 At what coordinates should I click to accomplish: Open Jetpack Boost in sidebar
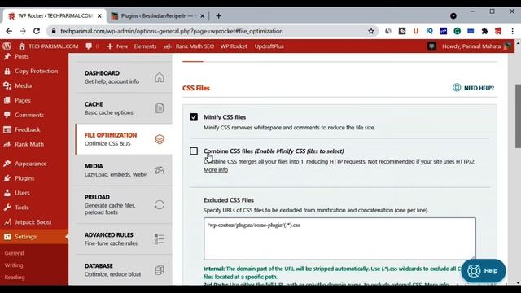coord(34,222)
